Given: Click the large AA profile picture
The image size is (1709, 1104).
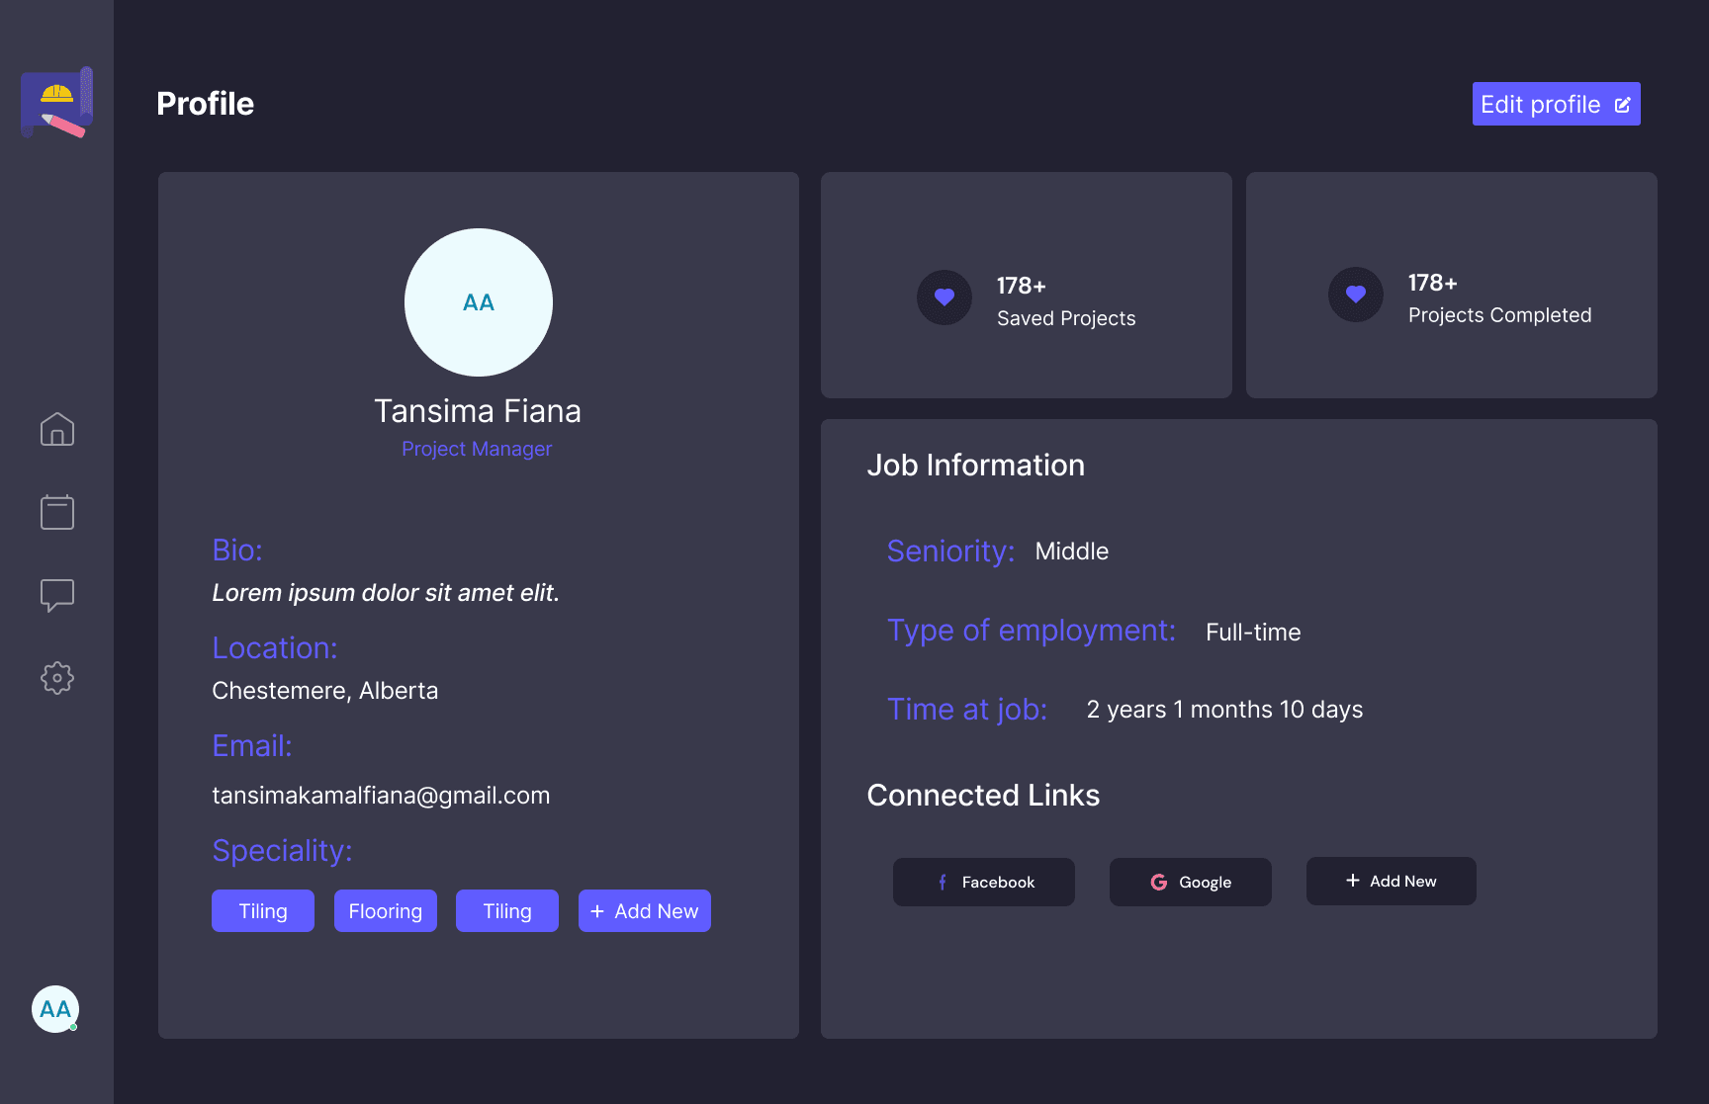Looking at the screenshot, I should 479,302.
